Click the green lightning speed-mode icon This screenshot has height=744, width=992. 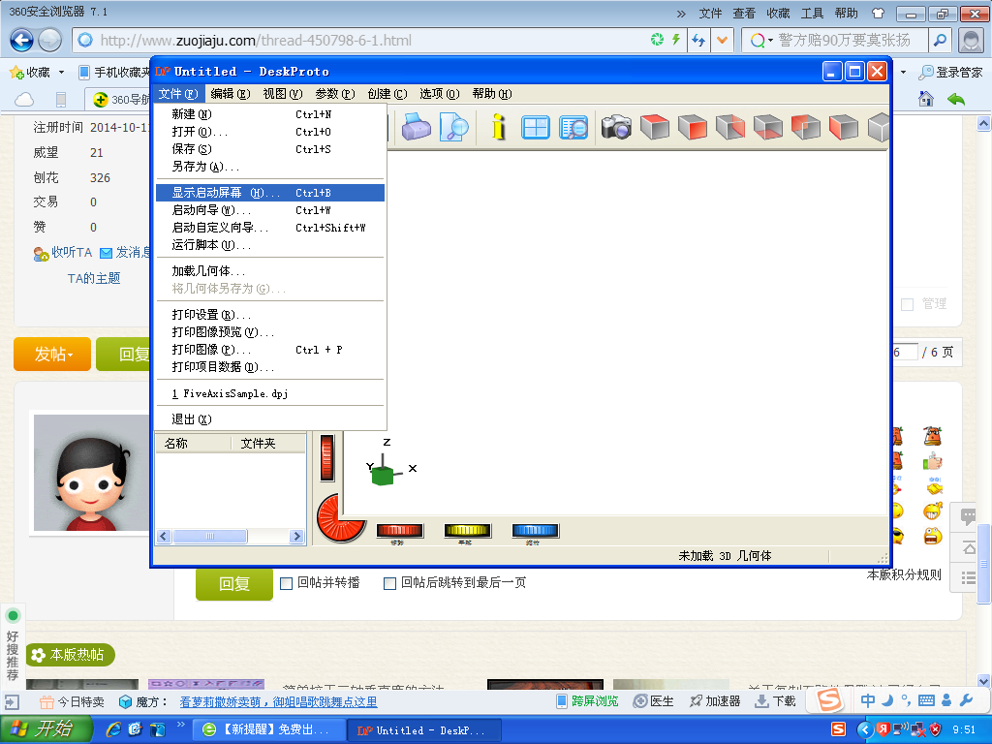tap(675, 40)
